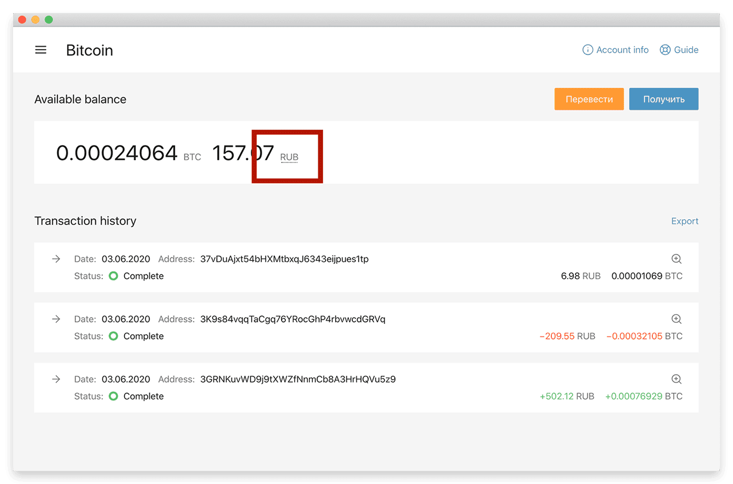The width and height of the screenshot is (733, 484).
Task: Click arrow icon of the 3GRNKuvWD9j9 transaction
Action: click(x=56, y=379)
